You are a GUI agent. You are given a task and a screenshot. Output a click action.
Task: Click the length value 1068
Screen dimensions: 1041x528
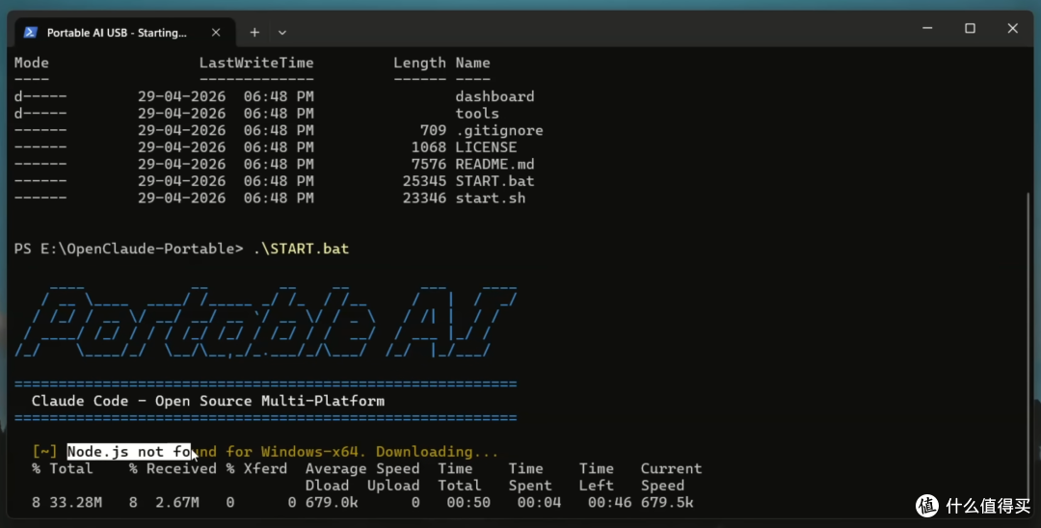tap(429, 147)
